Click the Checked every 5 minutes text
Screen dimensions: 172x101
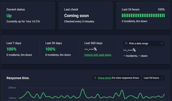(x=79, y=21)
